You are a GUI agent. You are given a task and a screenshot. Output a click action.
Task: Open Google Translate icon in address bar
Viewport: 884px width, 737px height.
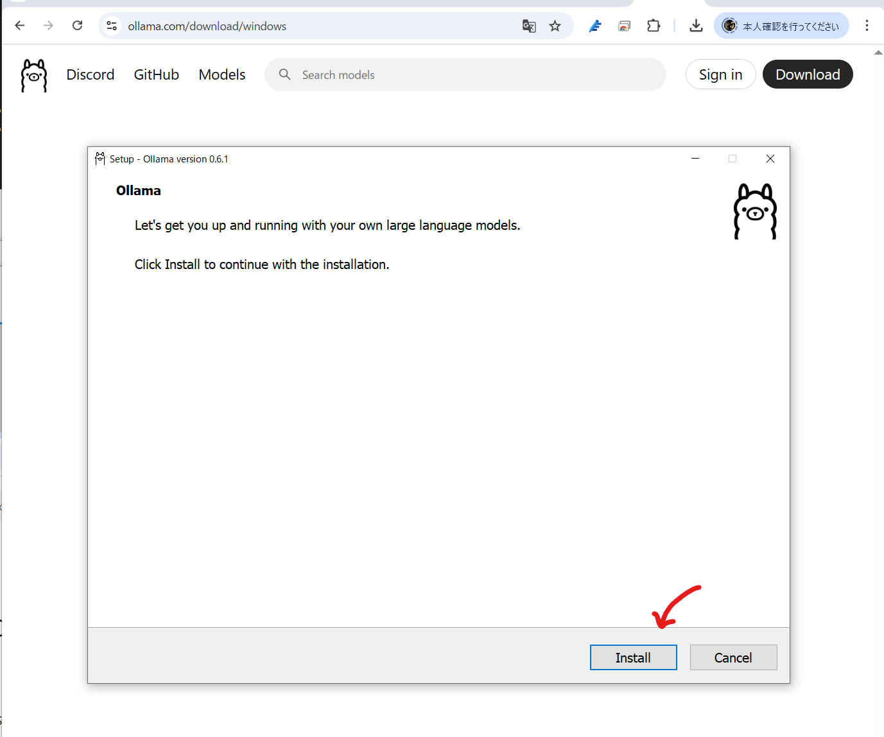point(528,26)
